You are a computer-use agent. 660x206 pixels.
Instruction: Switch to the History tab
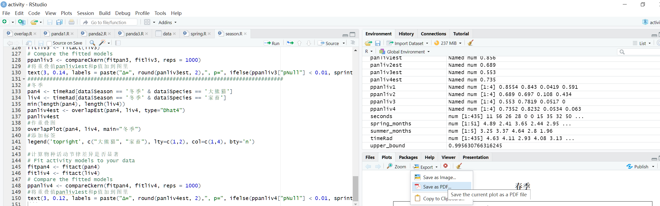click(406, 34)
